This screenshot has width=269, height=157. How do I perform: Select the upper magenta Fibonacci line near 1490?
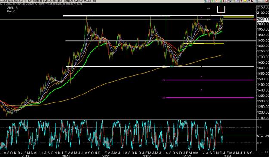click(210, 80)
